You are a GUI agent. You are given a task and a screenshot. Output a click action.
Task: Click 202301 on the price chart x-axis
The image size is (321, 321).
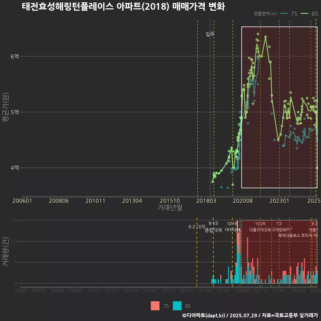tap(279, 201)
